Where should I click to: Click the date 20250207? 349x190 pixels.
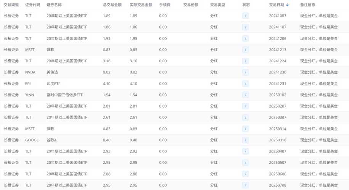(x=278, y=106)
